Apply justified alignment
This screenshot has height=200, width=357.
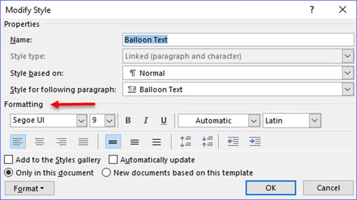point(83,141)
